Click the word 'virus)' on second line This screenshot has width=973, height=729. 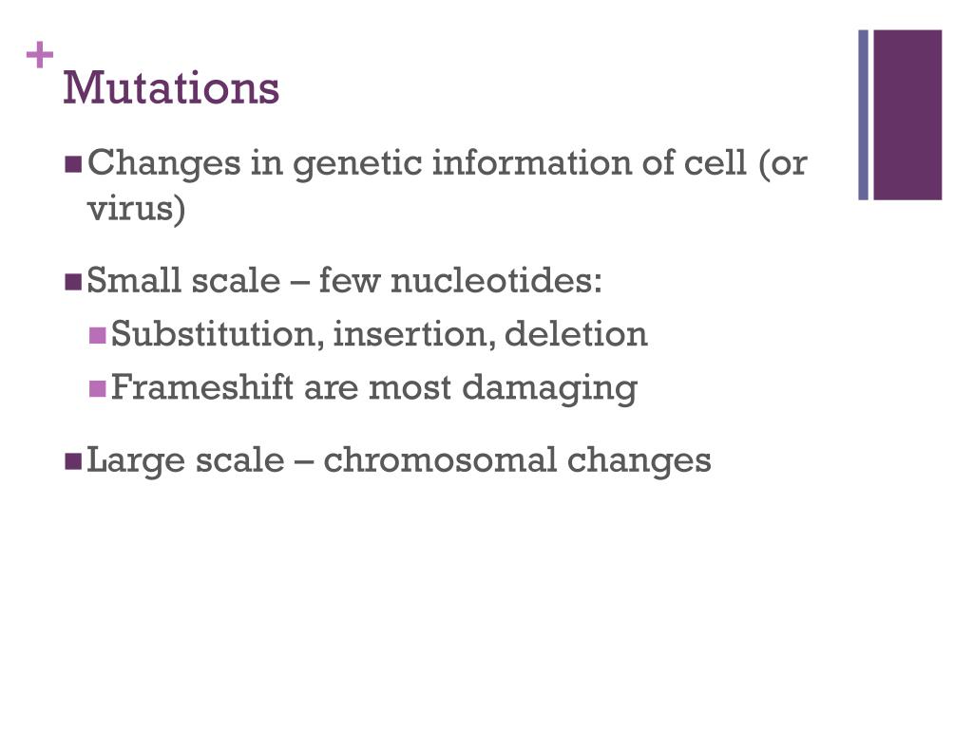click(x=136, y=208)
